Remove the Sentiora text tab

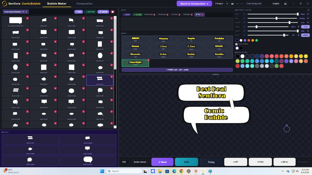pyautogui.click(x=167, y=14)
